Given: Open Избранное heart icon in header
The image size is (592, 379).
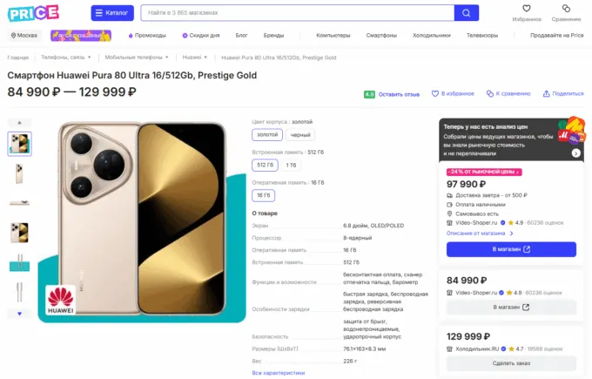Looking at the screenshot, I should click(x=527, y=12).
